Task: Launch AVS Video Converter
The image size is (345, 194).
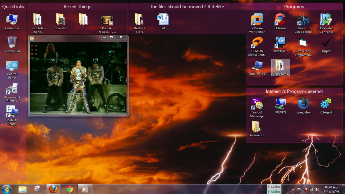Action: pos(326,23)
